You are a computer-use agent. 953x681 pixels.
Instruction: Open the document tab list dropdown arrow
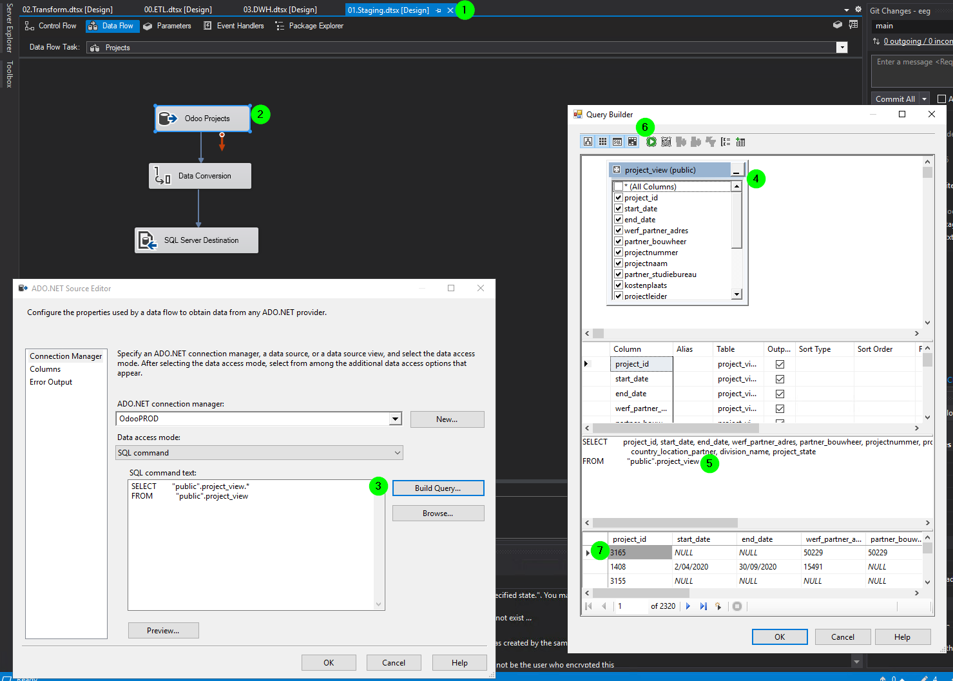pos(847,10)
